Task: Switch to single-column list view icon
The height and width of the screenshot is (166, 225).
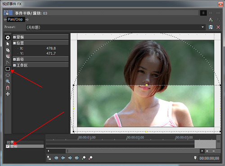Action: [203, 13]
